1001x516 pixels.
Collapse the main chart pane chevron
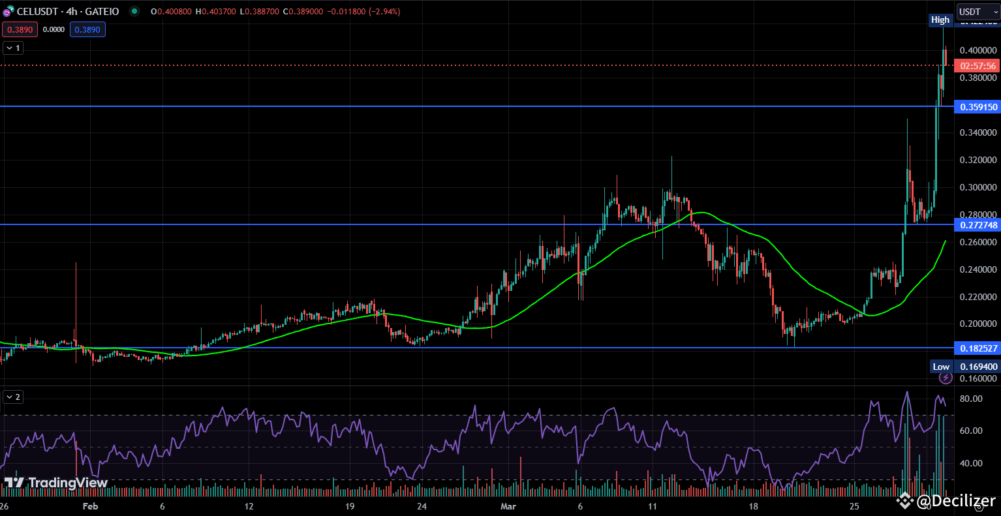[12, 48]
